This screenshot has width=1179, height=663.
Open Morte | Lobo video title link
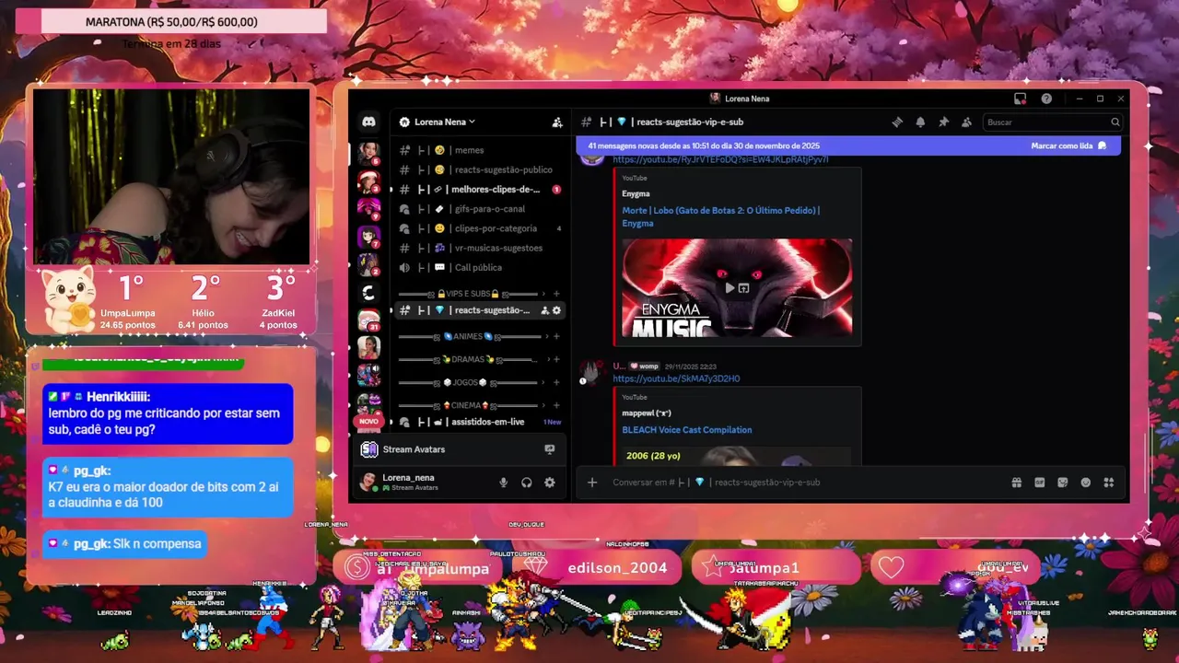tap(720, 216)
